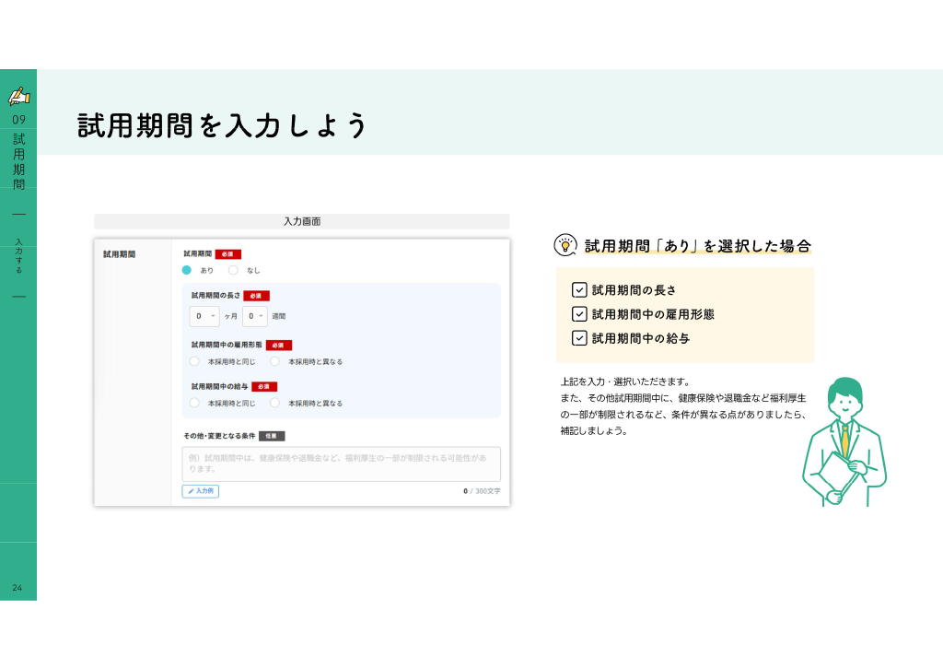Click the 入力例 button
Screen dimensions: 943x669
tap(200, 491)
